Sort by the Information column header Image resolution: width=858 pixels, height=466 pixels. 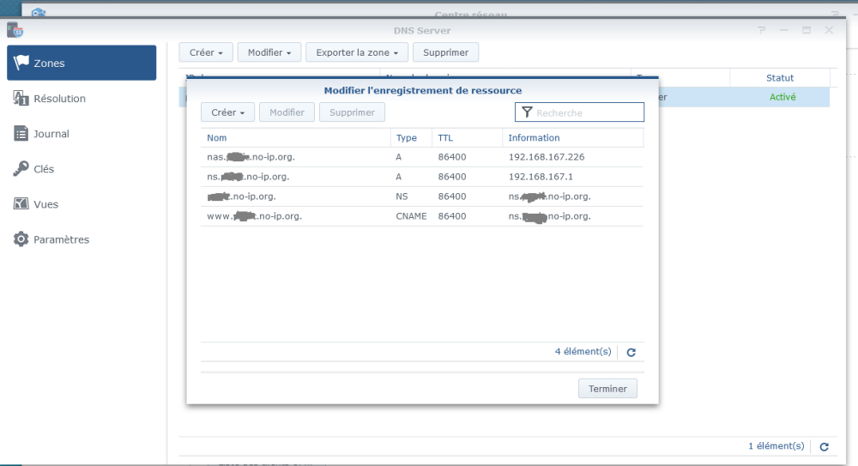(x=534, y=137)
